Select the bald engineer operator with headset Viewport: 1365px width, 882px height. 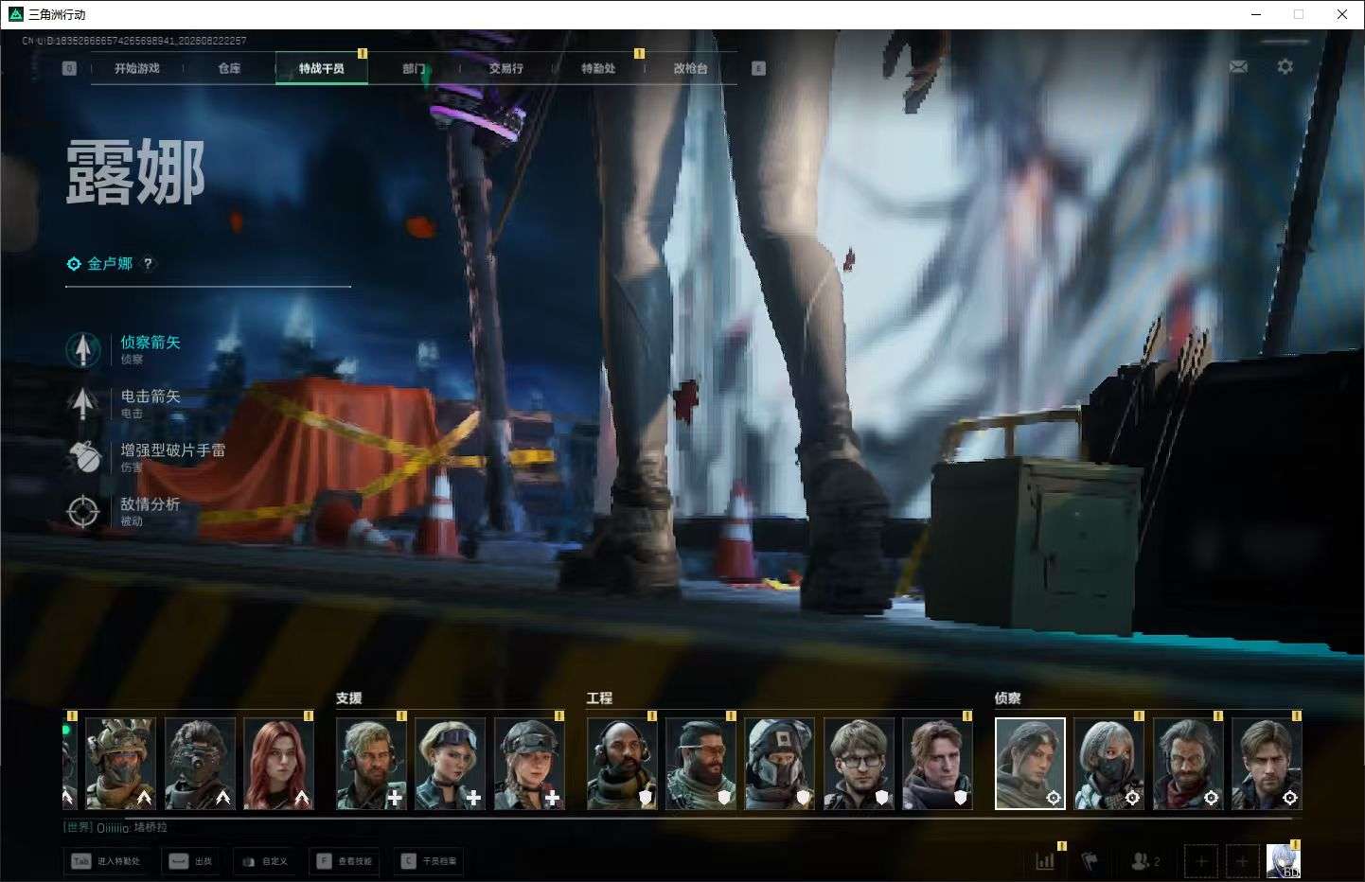[622, 763]
